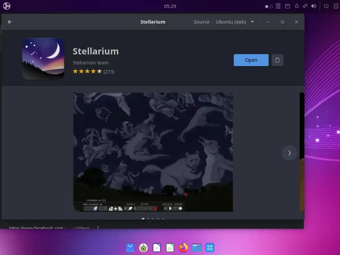Open the Budgie menu in top panel
340x255 pixels.
coord(7,6)
